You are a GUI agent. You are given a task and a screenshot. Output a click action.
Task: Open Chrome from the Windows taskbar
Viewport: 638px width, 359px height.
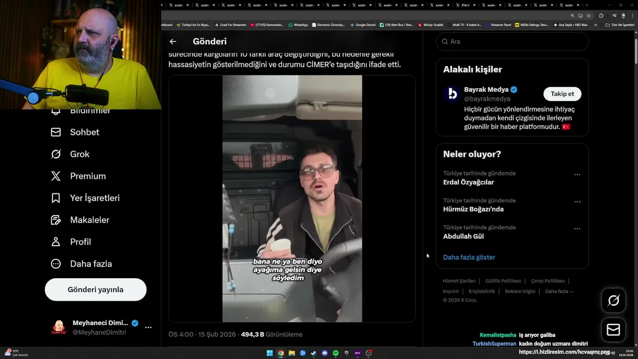pos(281,353)
